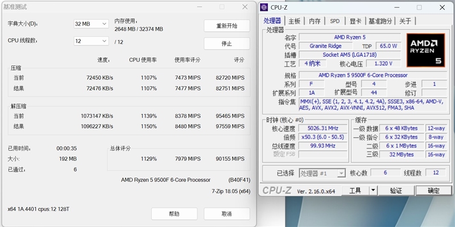
Task: Click the elapsed time 00:00:35
Action: coord(67,148)
